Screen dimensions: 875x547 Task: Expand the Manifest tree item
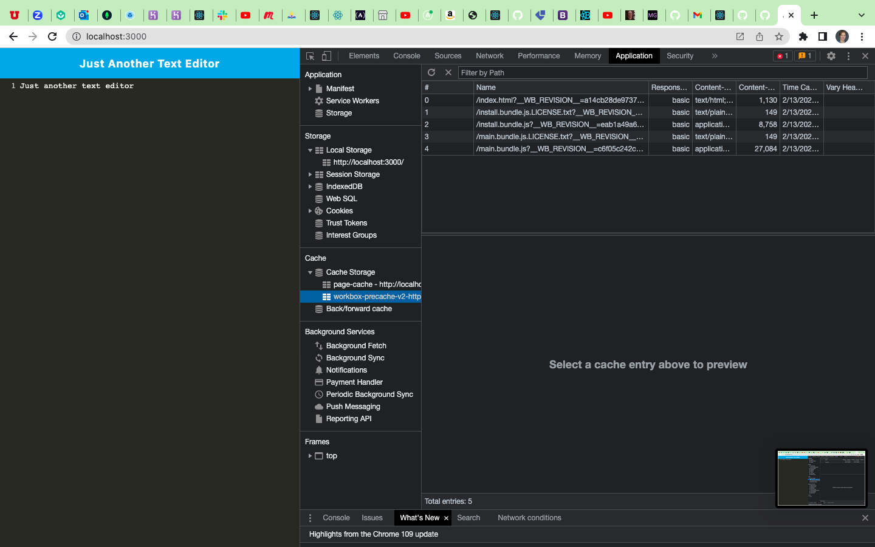coord(310,89)
